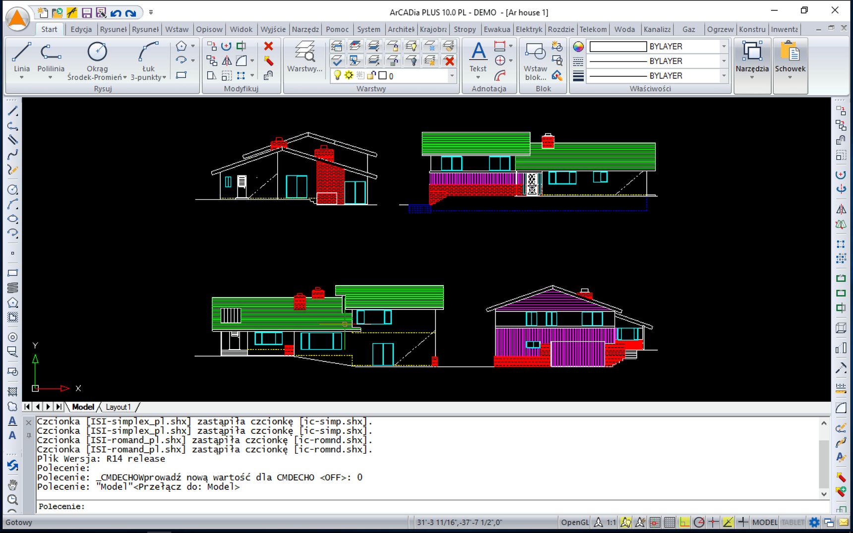Toggle layer 0 sun freeze icon
Image resolution: width=853 pixels, height=533 pixels.
349,75
